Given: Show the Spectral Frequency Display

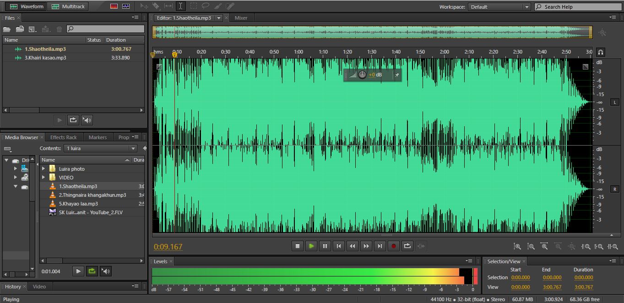Looking at the screenshot, I should [x=114, y=6].
